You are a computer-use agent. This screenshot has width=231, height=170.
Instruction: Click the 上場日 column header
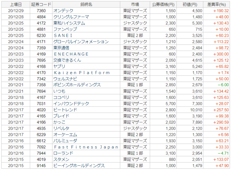(15, 5)
